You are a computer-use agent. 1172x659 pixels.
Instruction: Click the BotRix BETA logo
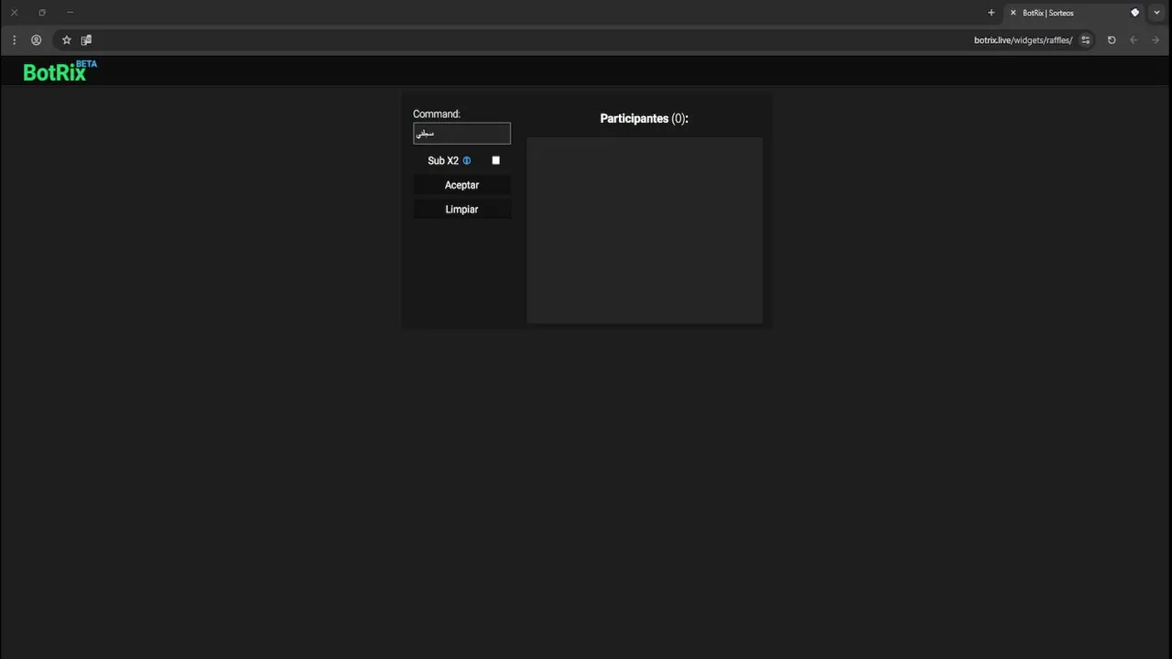coord(60,71)
